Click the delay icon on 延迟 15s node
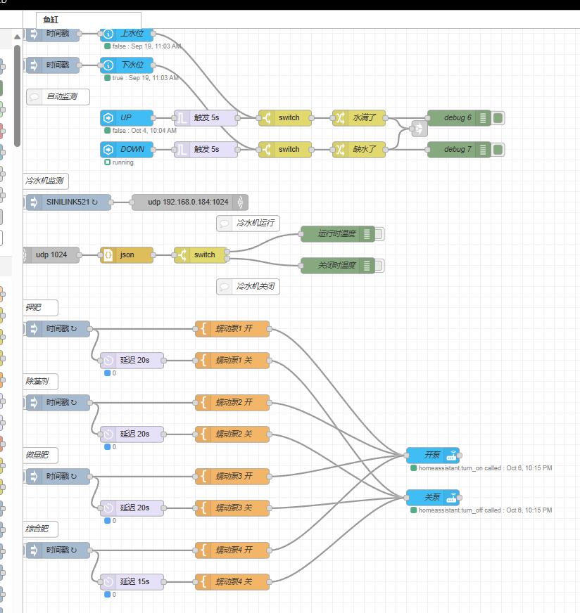 point(108,581)
